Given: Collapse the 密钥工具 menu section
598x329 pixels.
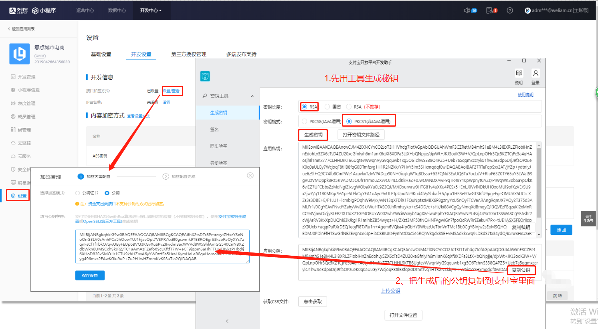Looking at the screenshot, I should tap(252, 96).
